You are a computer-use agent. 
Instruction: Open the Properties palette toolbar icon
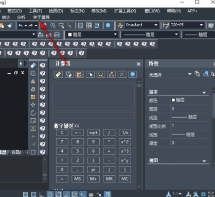(x=80, y=26)
